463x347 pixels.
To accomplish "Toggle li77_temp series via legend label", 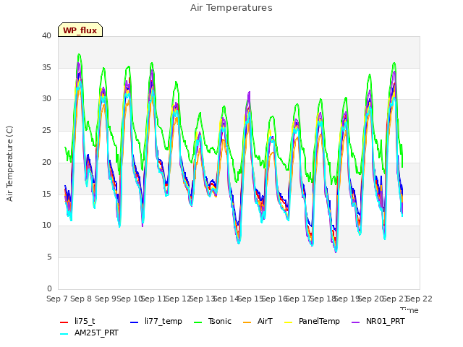I will [163, 321].
